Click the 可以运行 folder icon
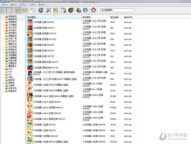 pyautogui.click(x=6, y=28)
